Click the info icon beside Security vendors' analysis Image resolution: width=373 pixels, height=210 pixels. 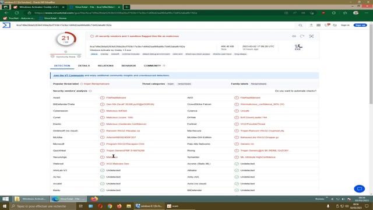coord(90,91)
